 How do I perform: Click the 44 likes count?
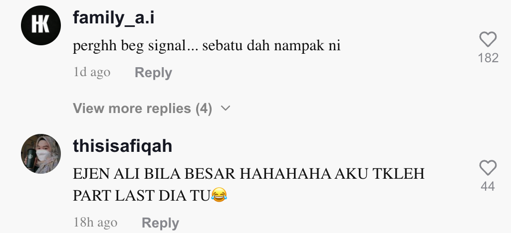click(x=488, y=186)
